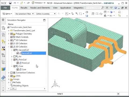
Task: Toggle the 1D Collectors checkbox
Action: [x=11, y=40]
